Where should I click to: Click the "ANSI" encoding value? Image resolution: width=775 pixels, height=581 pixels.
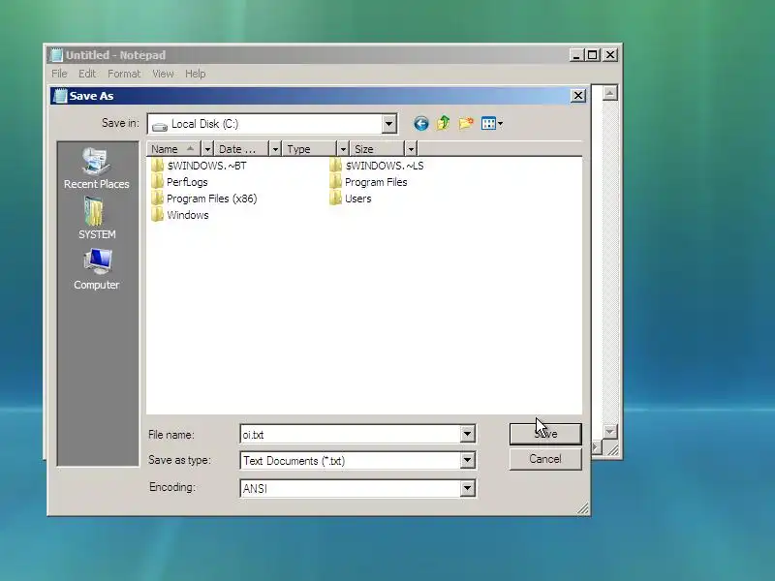click(x=255, y=489)
